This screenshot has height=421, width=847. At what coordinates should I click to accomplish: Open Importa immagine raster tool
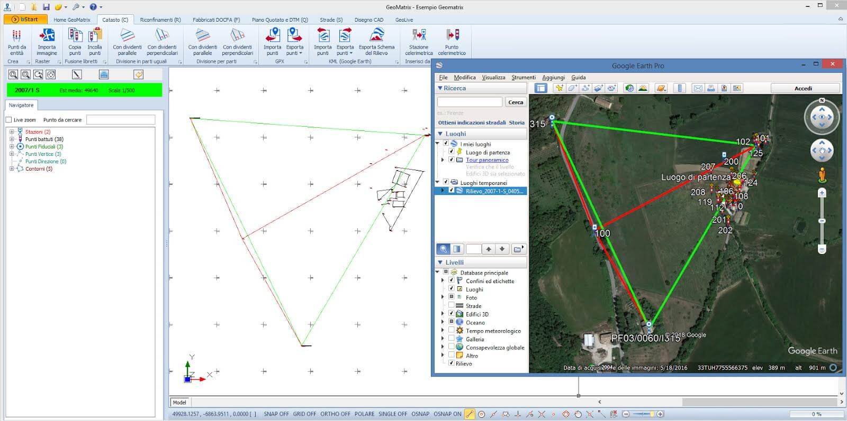(x=47, y=42)
